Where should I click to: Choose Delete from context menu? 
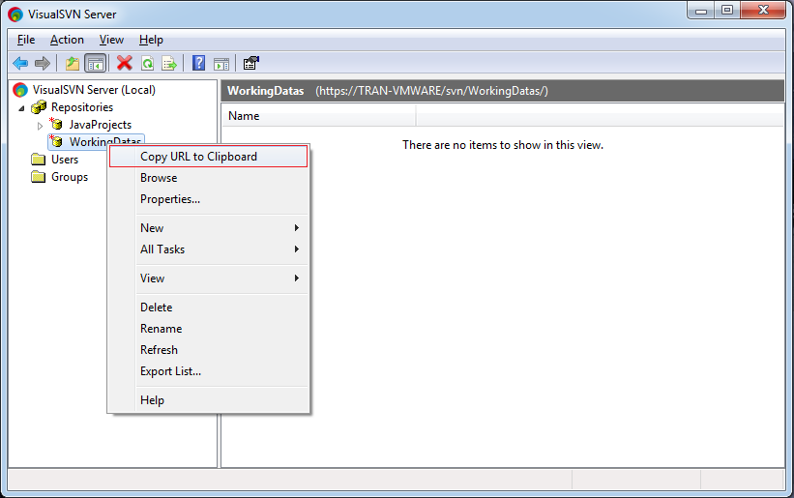[208, 308]
